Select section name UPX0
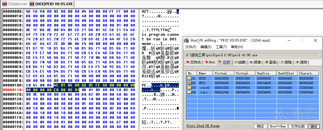323x130 pixels. coord(202,78)
